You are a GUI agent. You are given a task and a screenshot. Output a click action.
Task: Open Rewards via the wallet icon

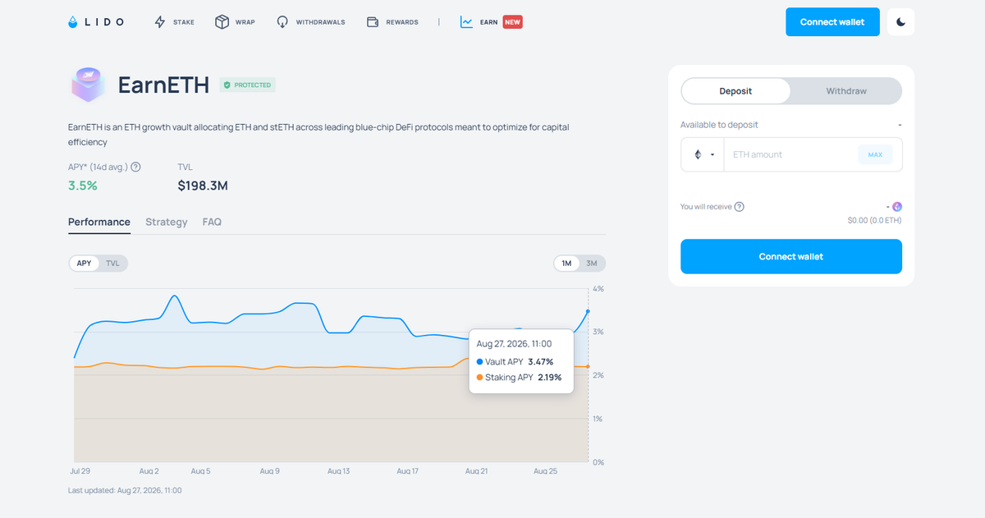373,22
